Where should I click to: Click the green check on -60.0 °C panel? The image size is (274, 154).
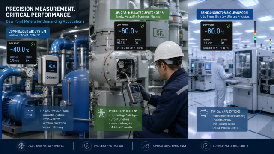point(142,26)
